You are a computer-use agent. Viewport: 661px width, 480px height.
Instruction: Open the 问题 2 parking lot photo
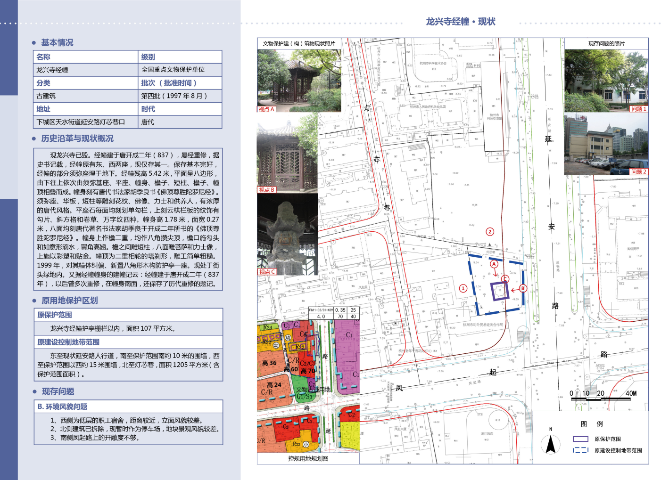pos(606,144)
